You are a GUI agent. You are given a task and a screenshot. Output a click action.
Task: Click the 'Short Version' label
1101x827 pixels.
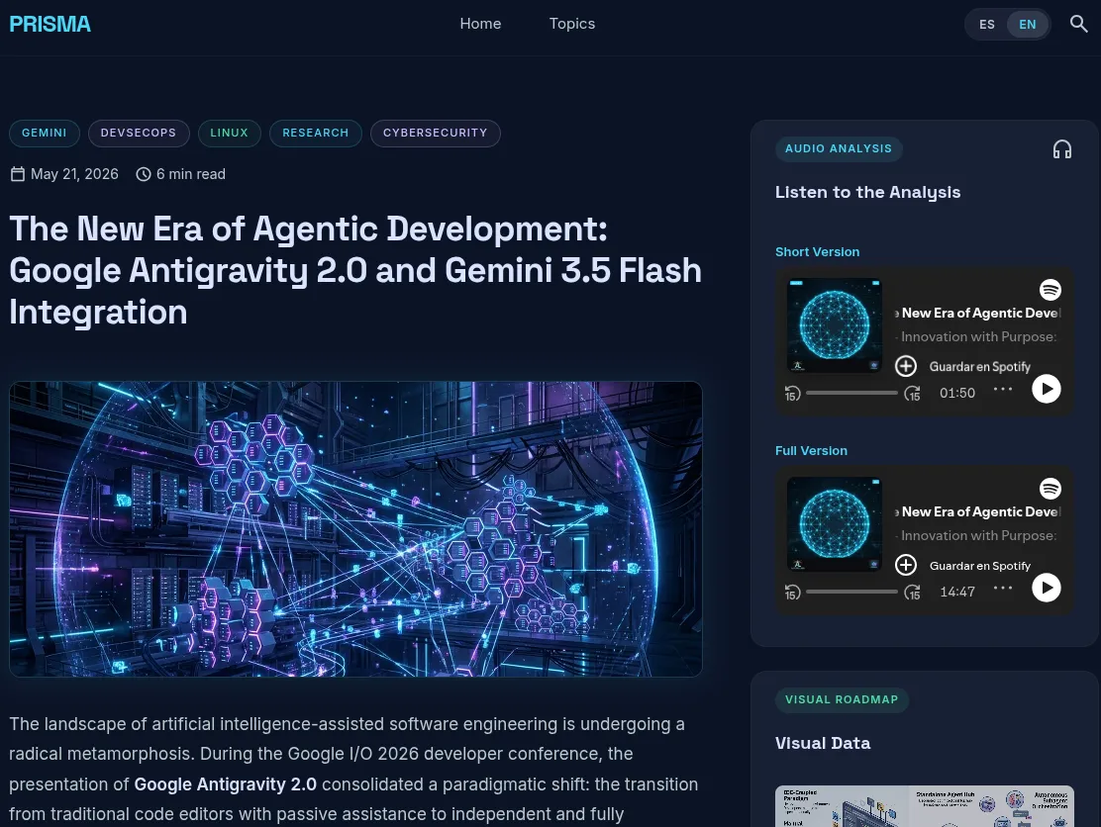pyautogui.click(x=817, y=252)
